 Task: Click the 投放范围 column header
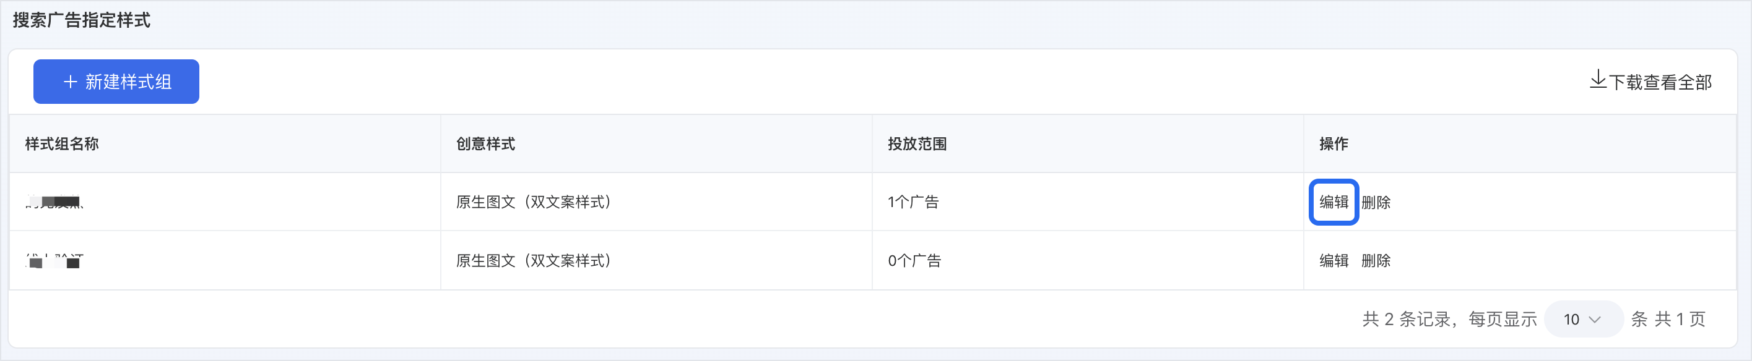coord(917,144)
